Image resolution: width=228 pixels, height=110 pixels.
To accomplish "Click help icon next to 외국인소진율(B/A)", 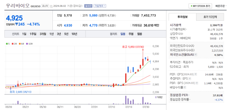I will [x=196, y=55].
